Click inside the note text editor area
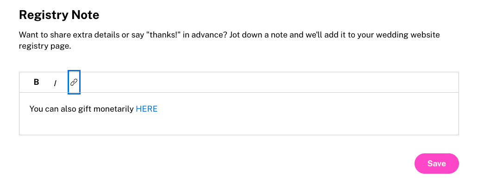This screenshot has height=189, width=484. pos(239,113)
